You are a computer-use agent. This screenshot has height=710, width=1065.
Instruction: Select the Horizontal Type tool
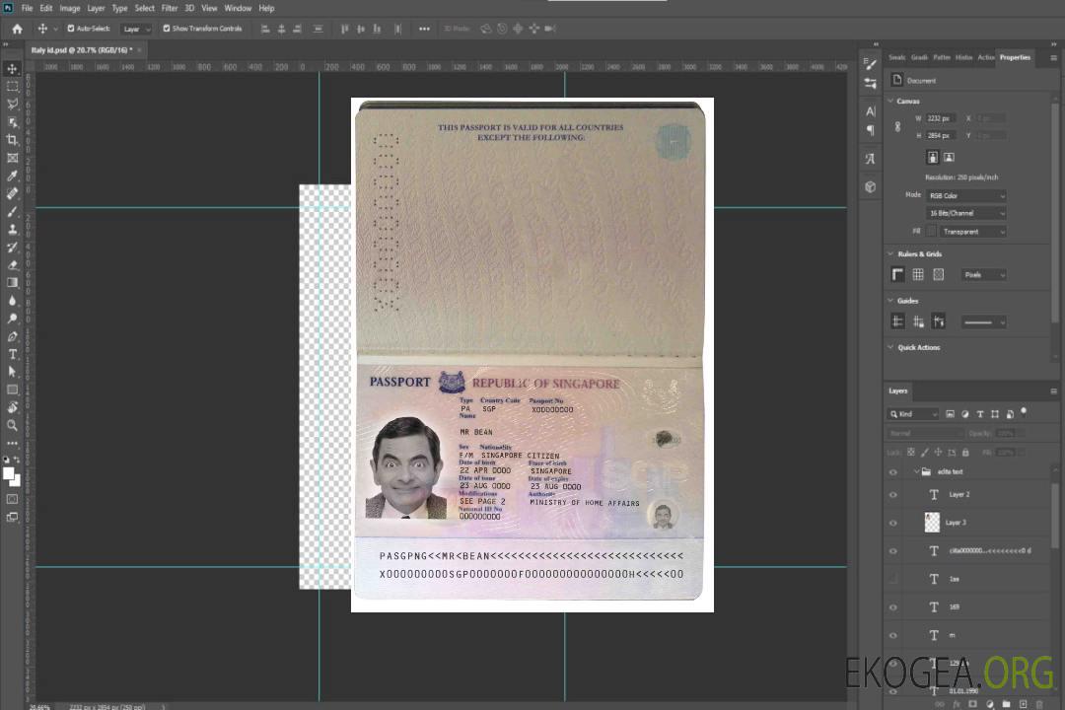coord(12,354)
